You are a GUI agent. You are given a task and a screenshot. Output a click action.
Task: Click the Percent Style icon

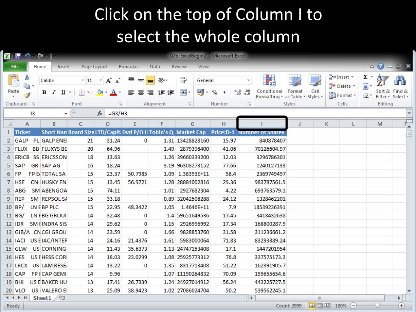click(x=214, y=92)
